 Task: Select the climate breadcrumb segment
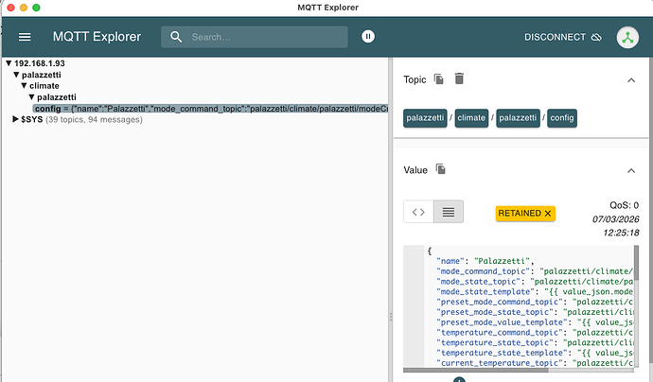pyautogui.click(x=471, y=118)
